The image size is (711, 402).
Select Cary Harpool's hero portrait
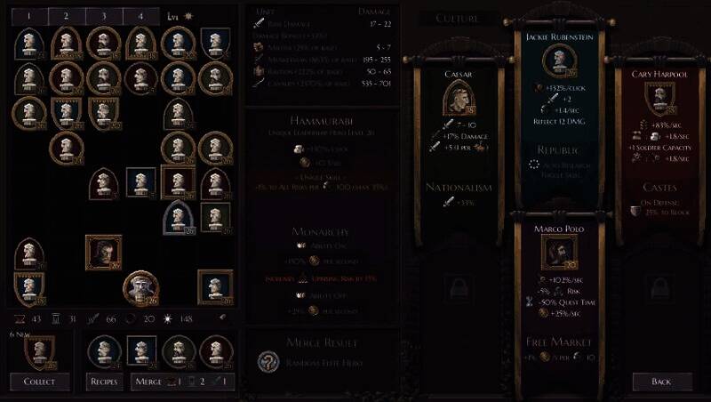[x=659, y=99]
